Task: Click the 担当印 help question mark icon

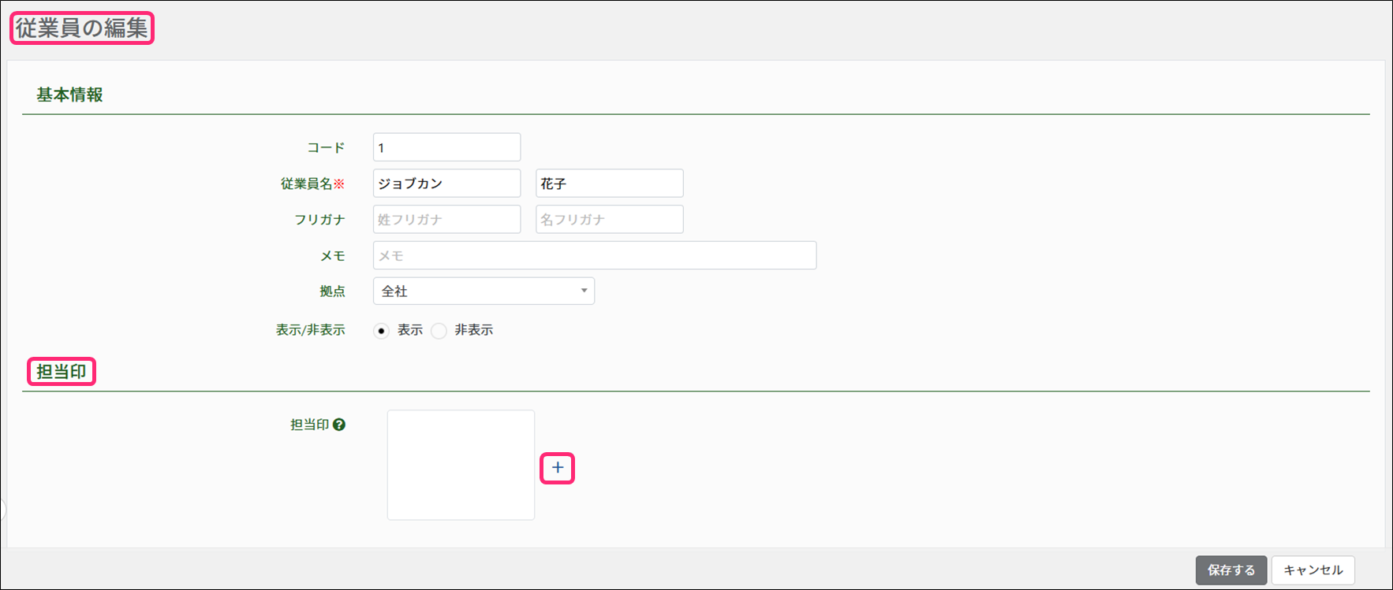Action: [339, 425]
